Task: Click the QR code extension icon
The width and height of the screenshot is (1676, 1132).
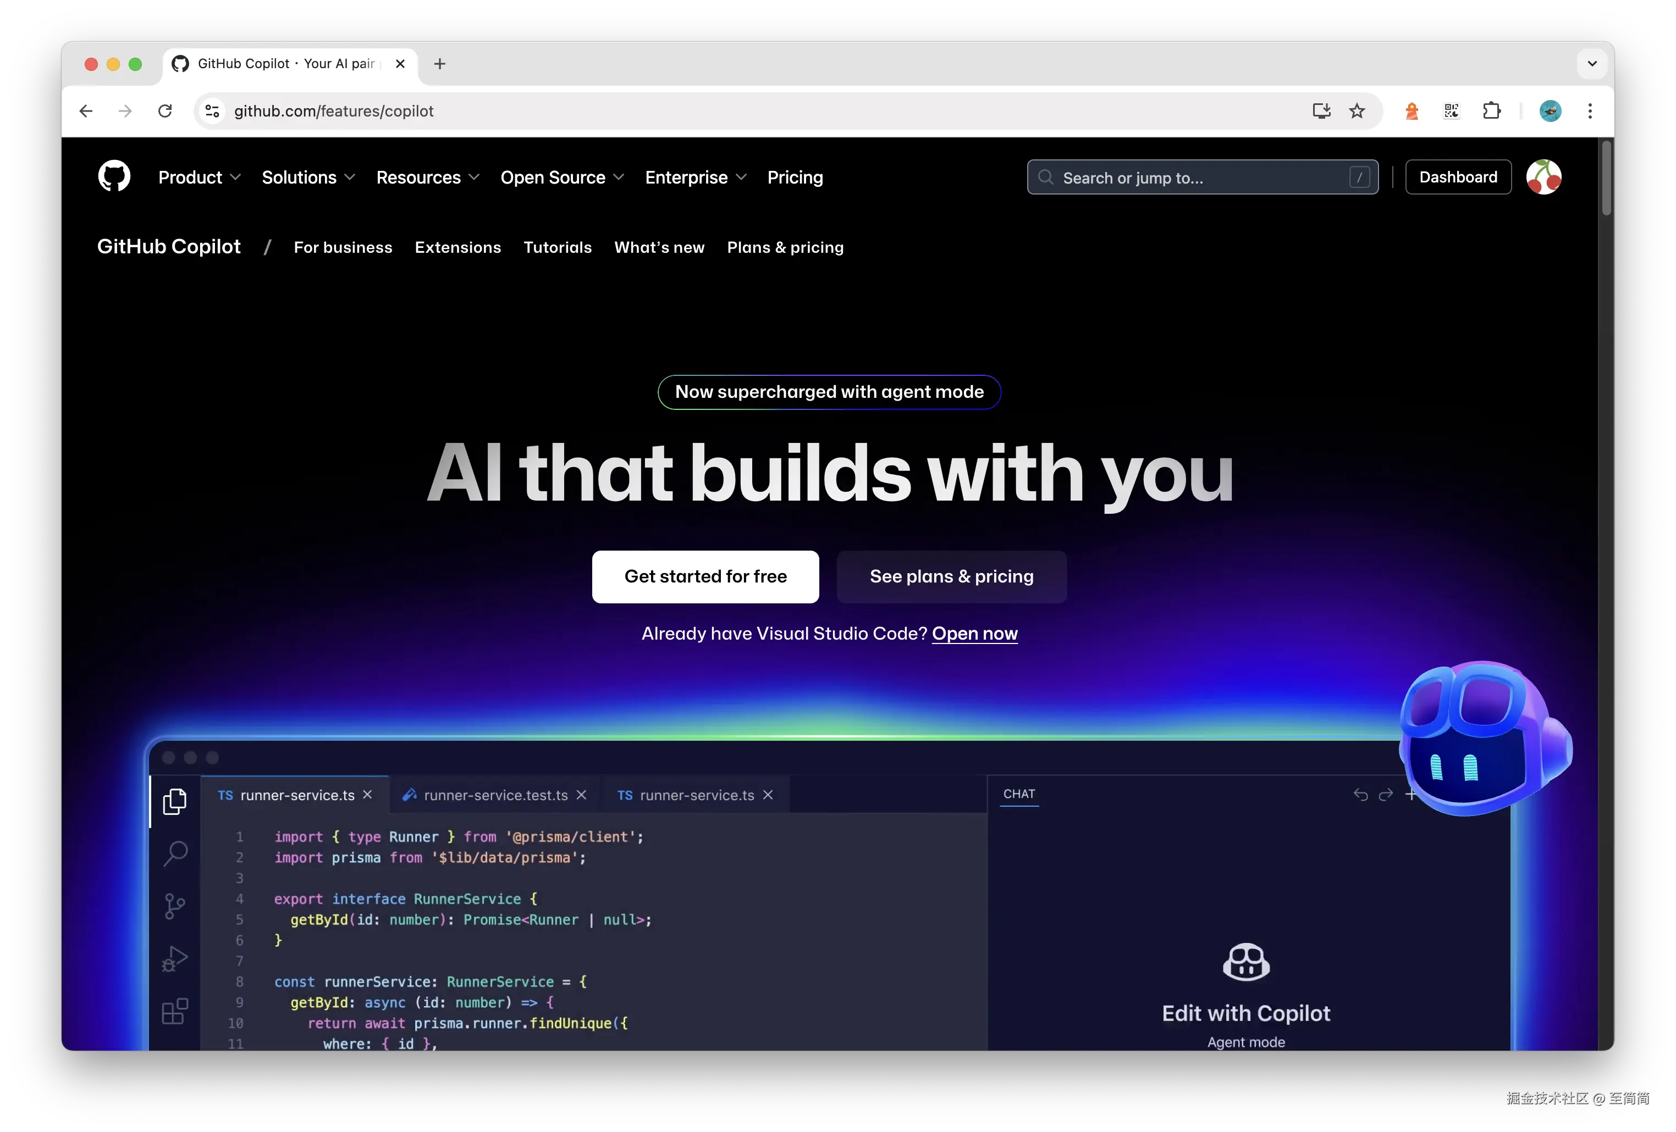Action: (x=1451, y=111)
